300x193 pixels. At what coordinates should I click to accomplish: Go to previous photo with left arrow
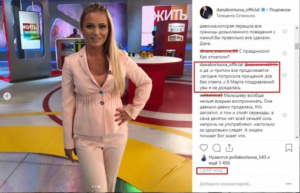point(7,96)
